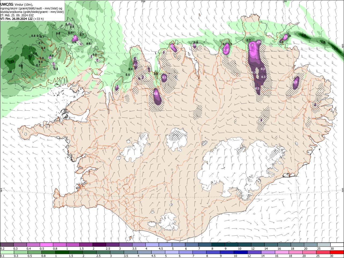This screenshot has width=344, height=258.
Task: Select the dark teal swatch labeled 8 in snow legend
Action: 218,245
